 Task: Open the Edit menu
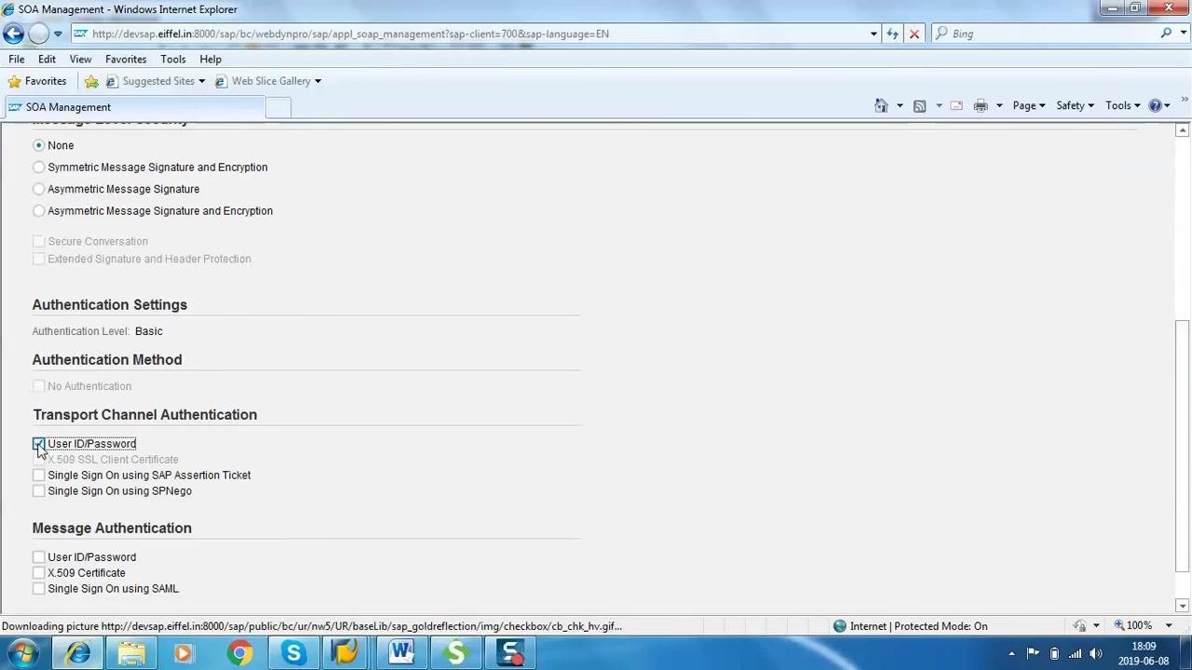coord(47,59)
